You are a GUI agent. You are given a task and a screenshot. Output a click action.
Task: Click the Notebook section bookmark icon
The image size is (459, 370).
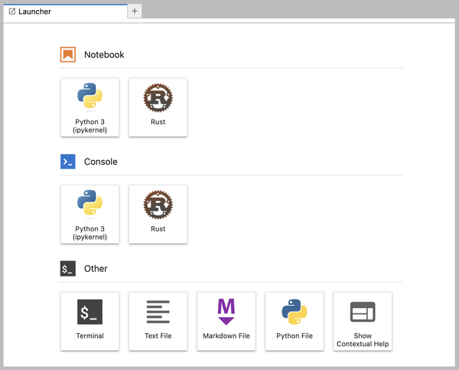(x=68, y=54)
